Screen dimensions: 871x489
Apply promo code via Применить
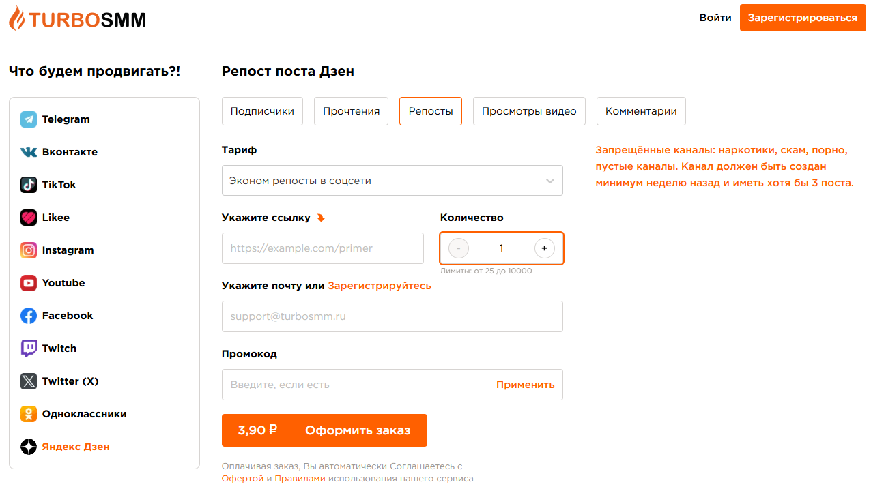(525, 385)
